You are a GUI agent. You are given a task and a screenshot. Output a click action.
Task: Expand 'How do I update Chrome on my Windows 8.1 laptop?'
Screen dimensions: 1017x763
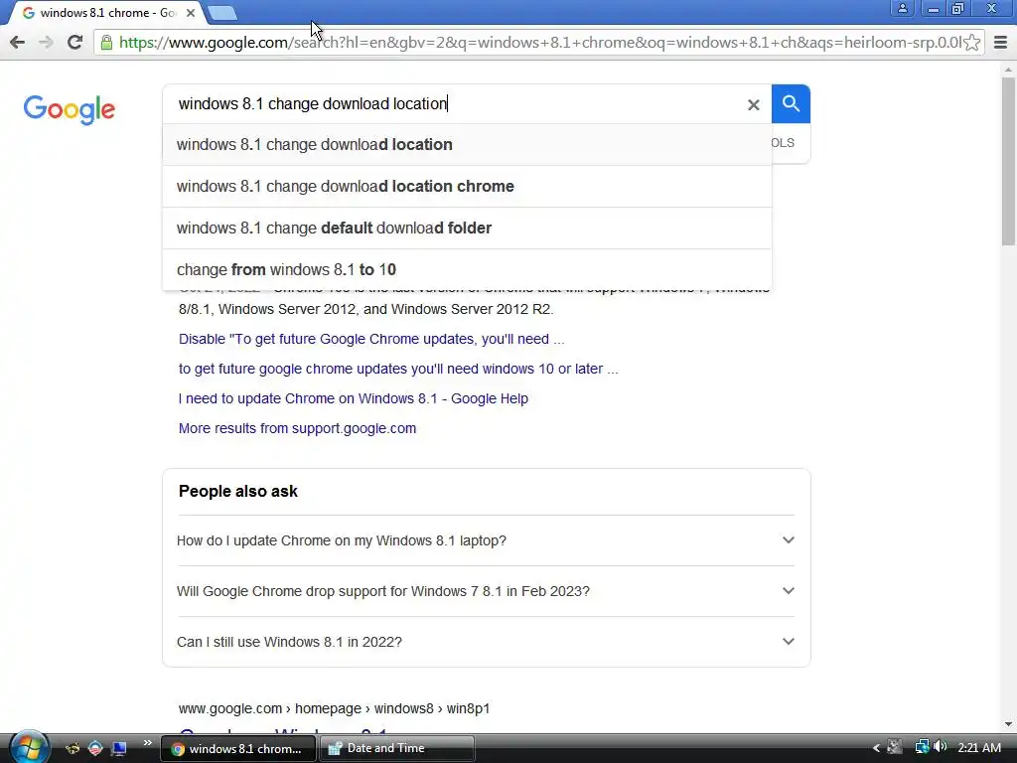486,540
